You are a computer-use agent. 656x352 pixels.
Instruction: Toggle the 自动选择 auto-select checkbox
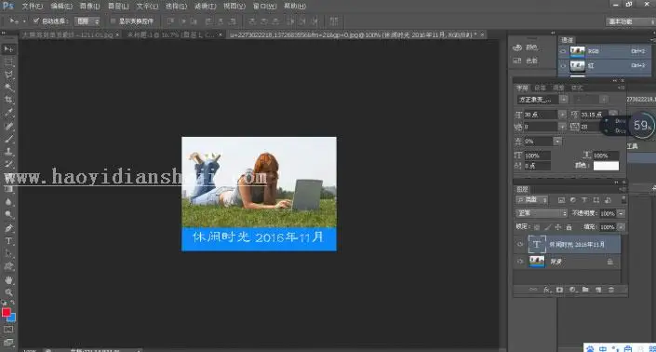(36, 20)
